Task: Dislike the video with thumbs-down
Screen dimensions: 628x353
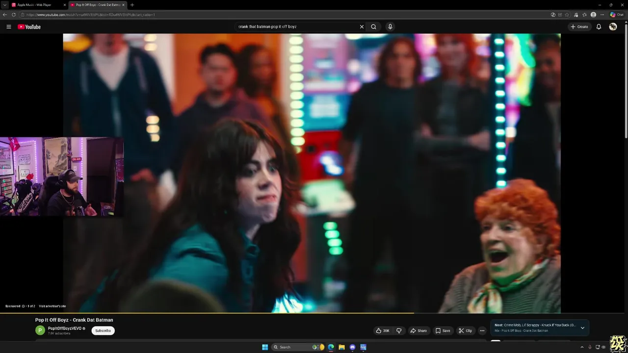Action: pos(399,330)
